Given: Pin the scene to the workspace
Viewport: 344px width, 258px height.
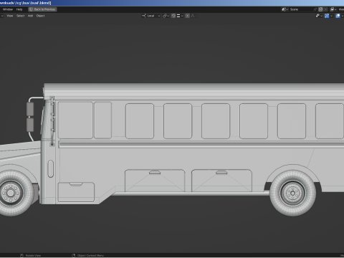Looking at the screenshot, I should pos(315,9).
